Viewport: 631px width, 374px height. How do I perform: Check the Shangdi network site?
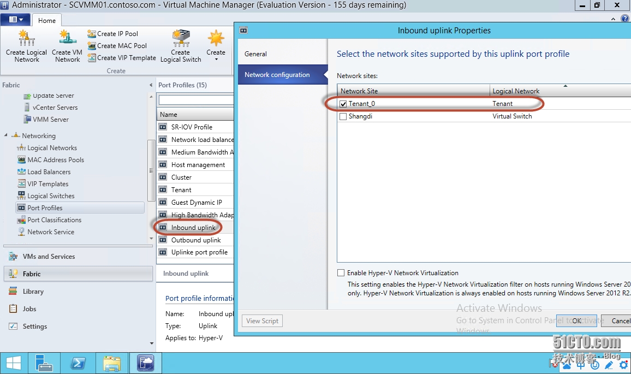[x=343, y=116]
